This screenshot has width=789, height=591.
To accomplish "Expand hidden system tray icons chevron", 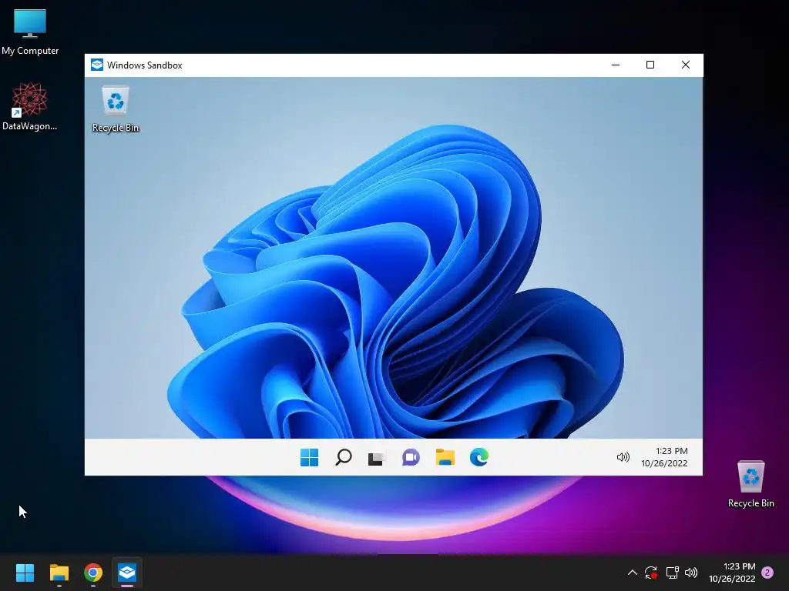I will (x=633, y=573).
